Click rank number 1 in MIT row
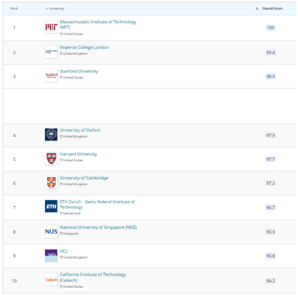 [x=14, y=28]
